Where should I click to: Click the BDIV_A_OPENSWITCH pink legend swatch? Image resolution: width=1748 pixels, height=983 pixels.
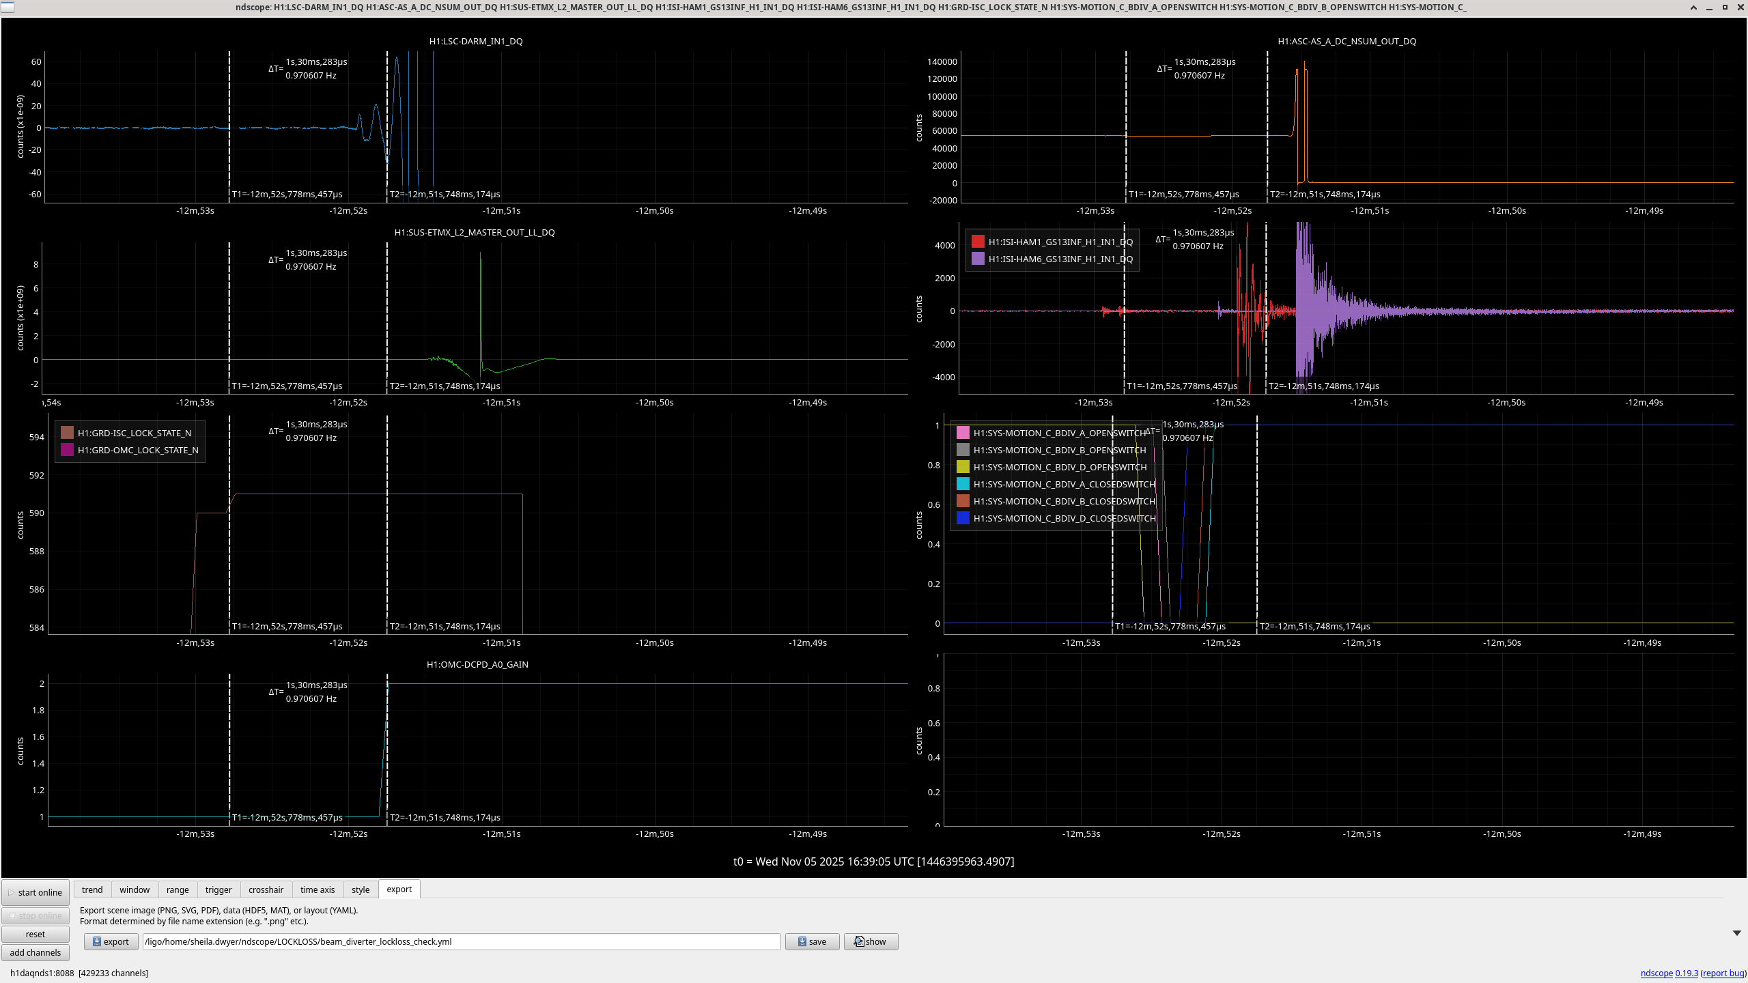coord(963,433)
